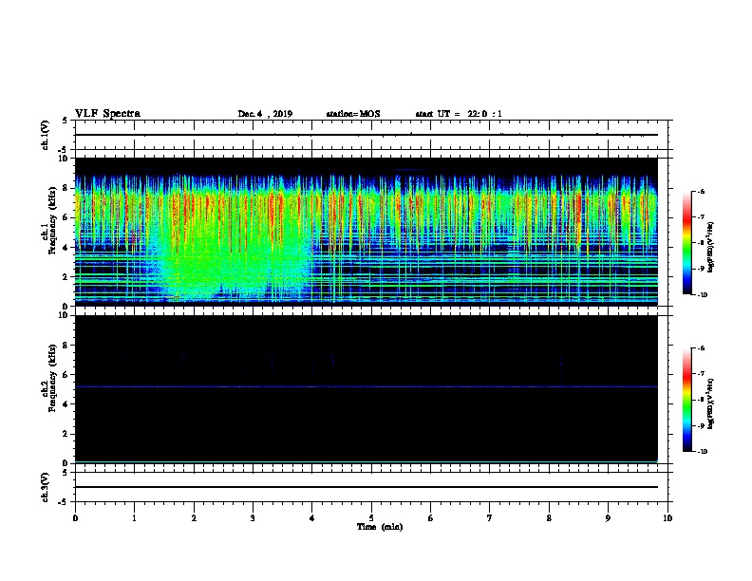The height and width of the screenshot is (581, 752).
Task: Click the ch.1 color bar log(PSD) label
Action: point(711,248)
